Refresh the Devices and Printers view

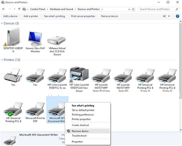point(133,9)
